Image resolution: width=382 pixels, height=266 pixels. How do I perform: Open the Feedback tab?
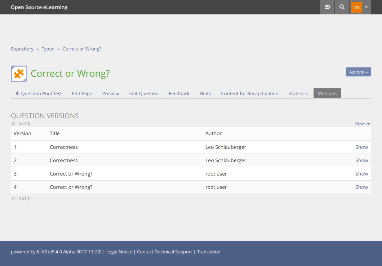point(179,93)
